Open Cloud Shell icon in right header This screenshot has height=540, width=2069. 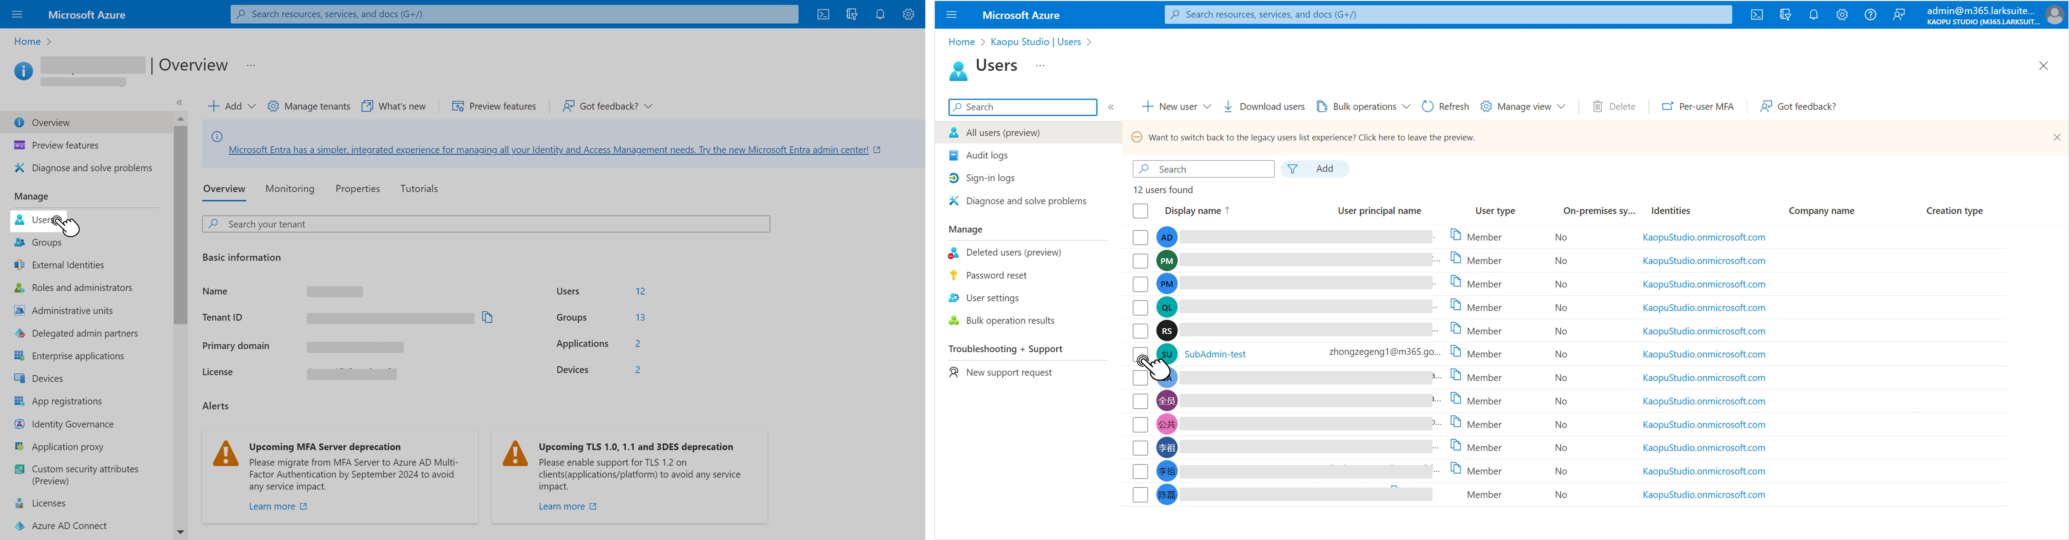[x=1756, y=15]
